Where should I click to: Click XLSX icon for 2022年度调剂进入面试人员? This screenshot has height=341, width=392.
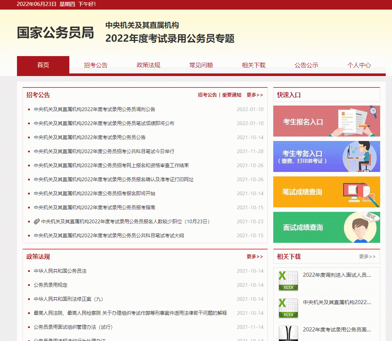(288, 281)
